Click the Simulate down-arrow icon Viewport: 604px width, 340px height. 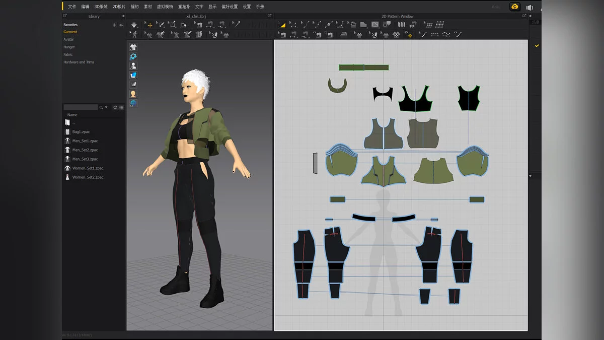tap(134, 25)
